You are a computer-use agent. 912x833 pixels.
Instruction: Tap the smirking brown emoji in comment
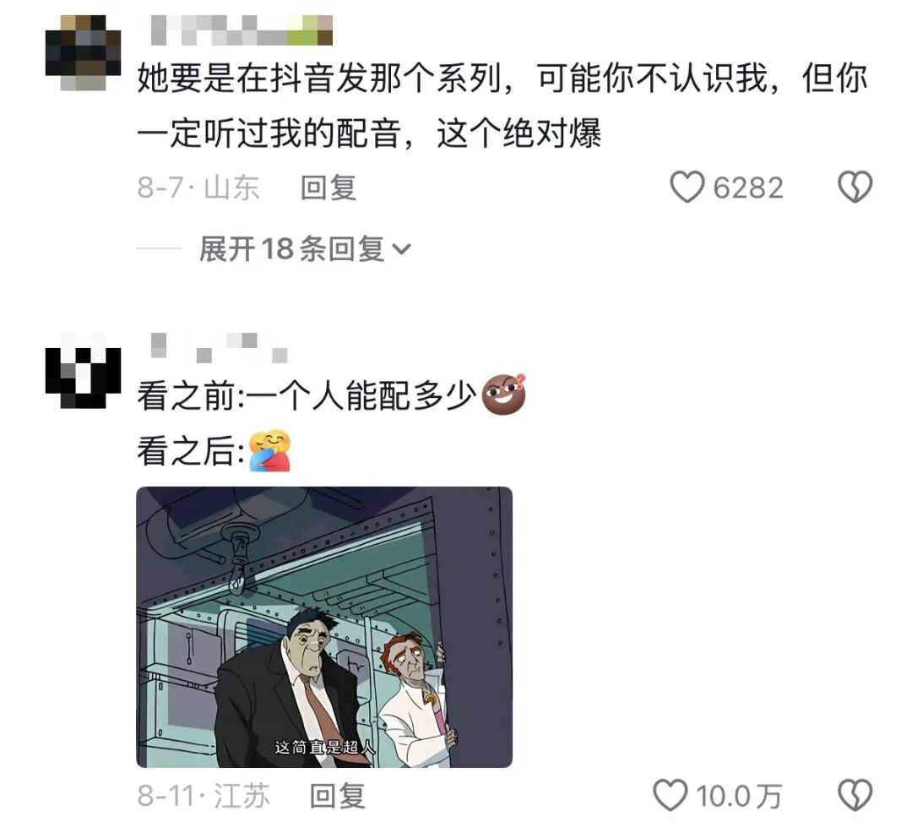point(504,395)
